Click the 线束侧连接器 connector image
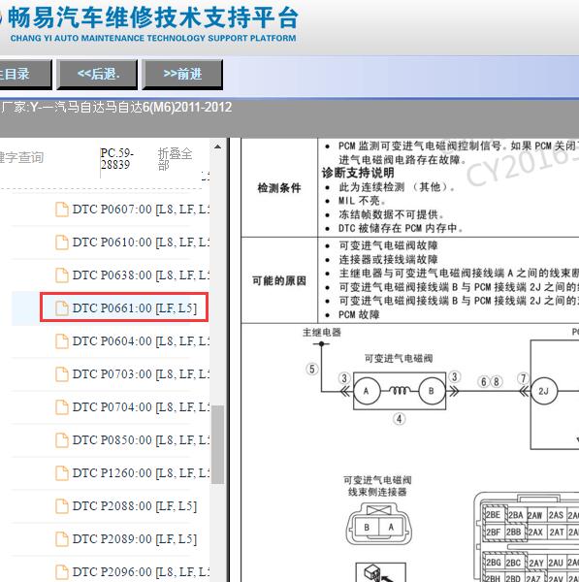 point(378,524)
